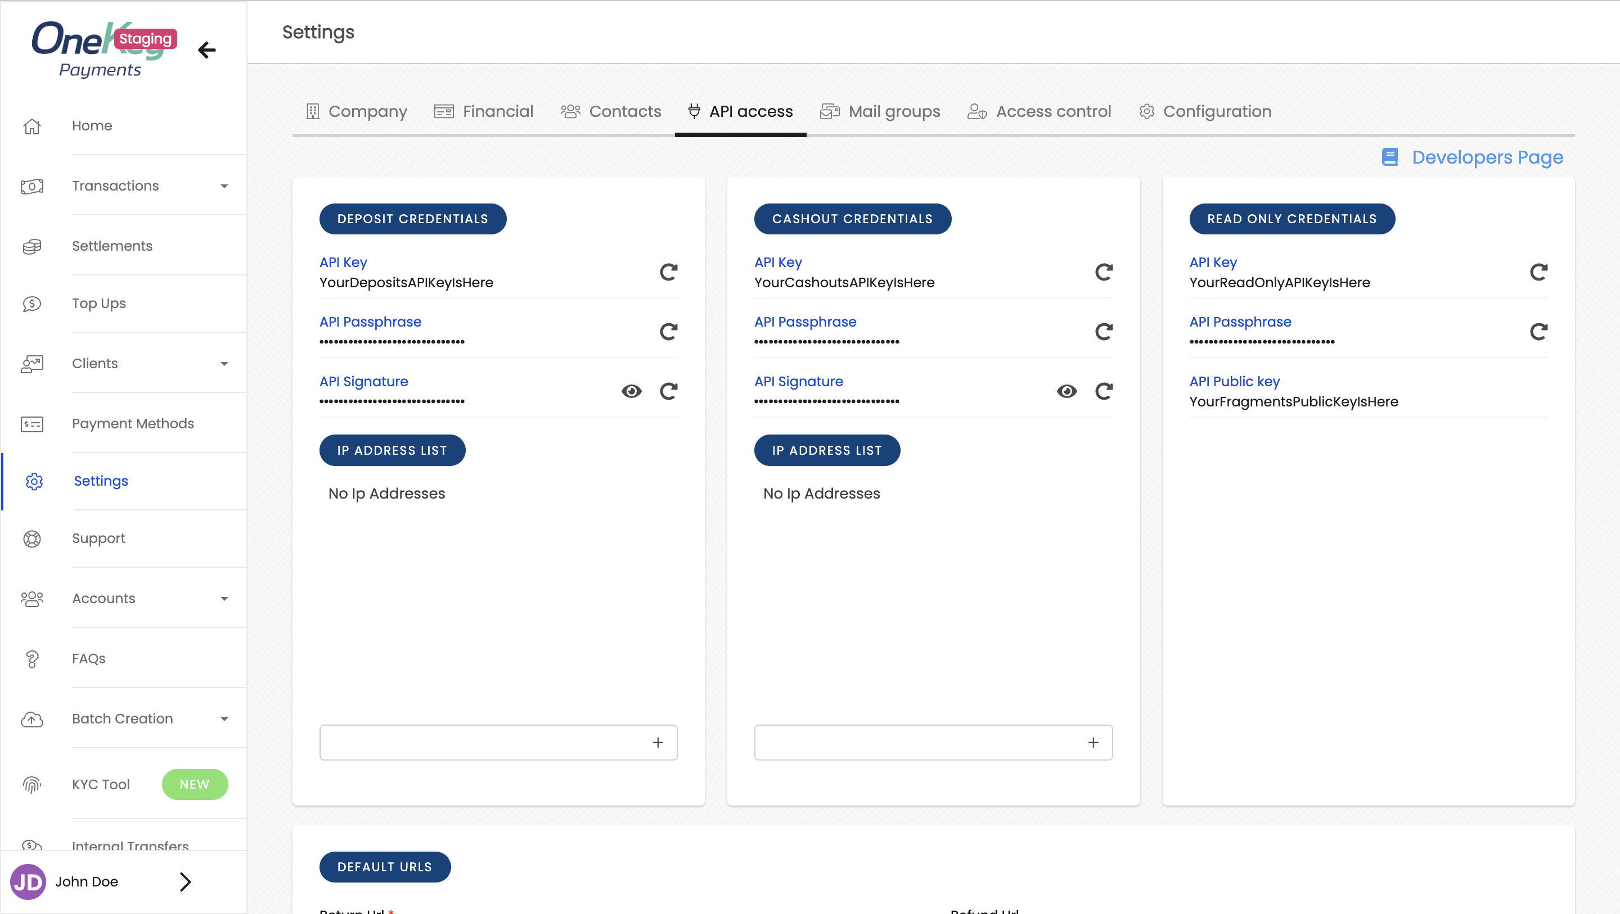The height and width of the screenshot is (914, 1620).
Task: Collapse sidebar with the back arrow
Action: tap(206, 49)
